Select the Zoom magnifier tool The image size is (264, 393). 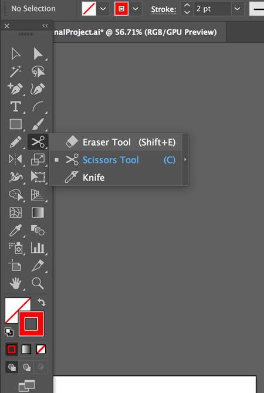pos(38,283)
